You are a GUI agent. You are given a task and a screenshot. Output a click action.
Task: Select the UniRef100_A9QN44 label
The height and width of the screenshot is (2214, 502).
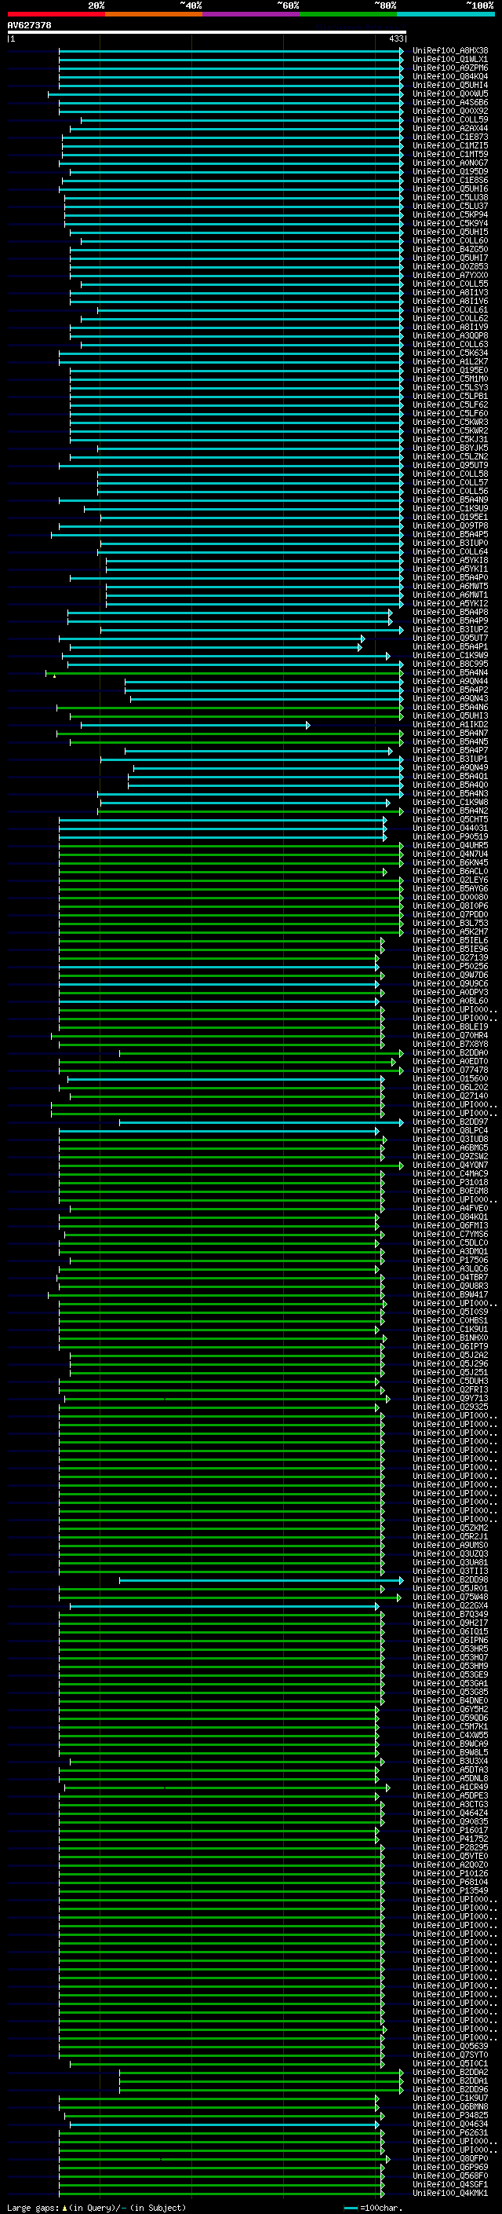click(449, 682)
